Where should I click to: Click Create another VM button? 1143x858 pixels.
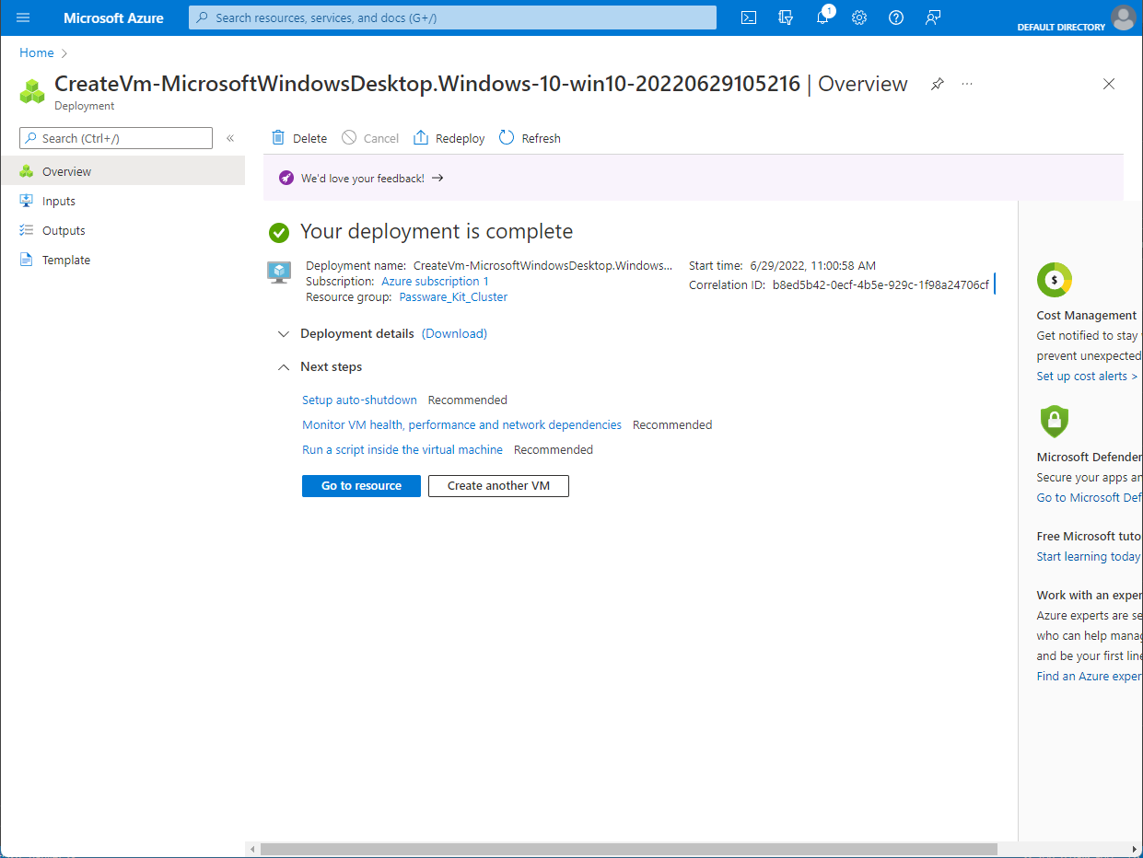click(498, 486)
